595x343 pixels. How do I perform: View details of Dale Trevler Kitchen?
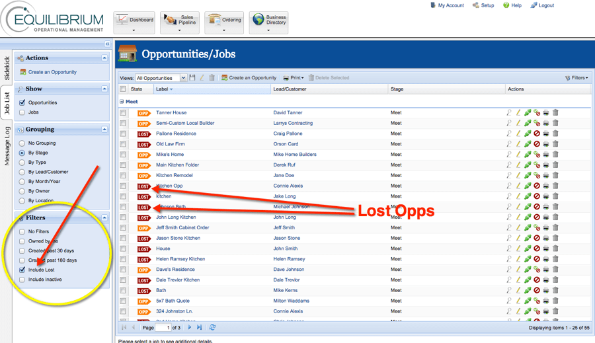(x=509, y=280)
